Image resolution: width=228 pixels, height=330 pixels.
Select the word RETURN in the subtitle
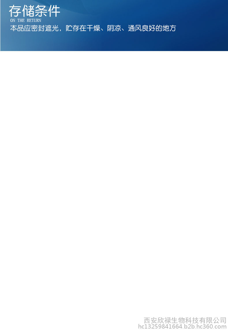pos(34,20)
